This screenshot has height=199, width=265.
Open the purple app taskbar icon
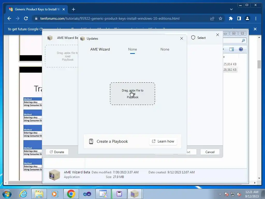point(119,194)
